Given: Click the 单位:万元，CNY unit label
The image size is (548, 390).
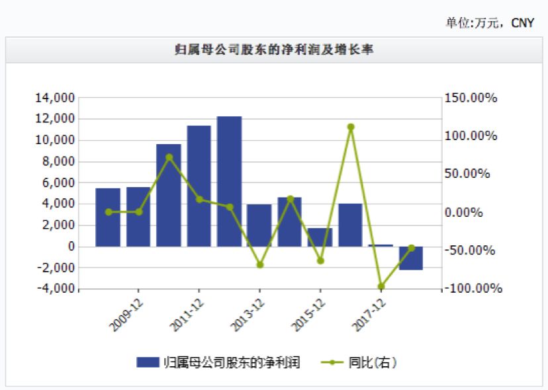Looking at the screenshot, I should 489,22.
